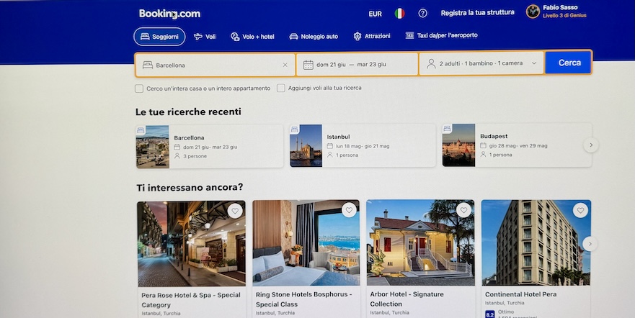The image size is (635, 318).
Task: Click the blue Cerca button
Action: click(x=568, y=63)
